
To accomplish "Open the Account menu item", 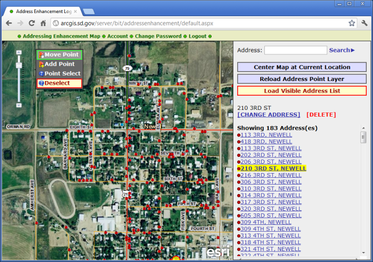I will pyautogui.click(x=118, y=36).
